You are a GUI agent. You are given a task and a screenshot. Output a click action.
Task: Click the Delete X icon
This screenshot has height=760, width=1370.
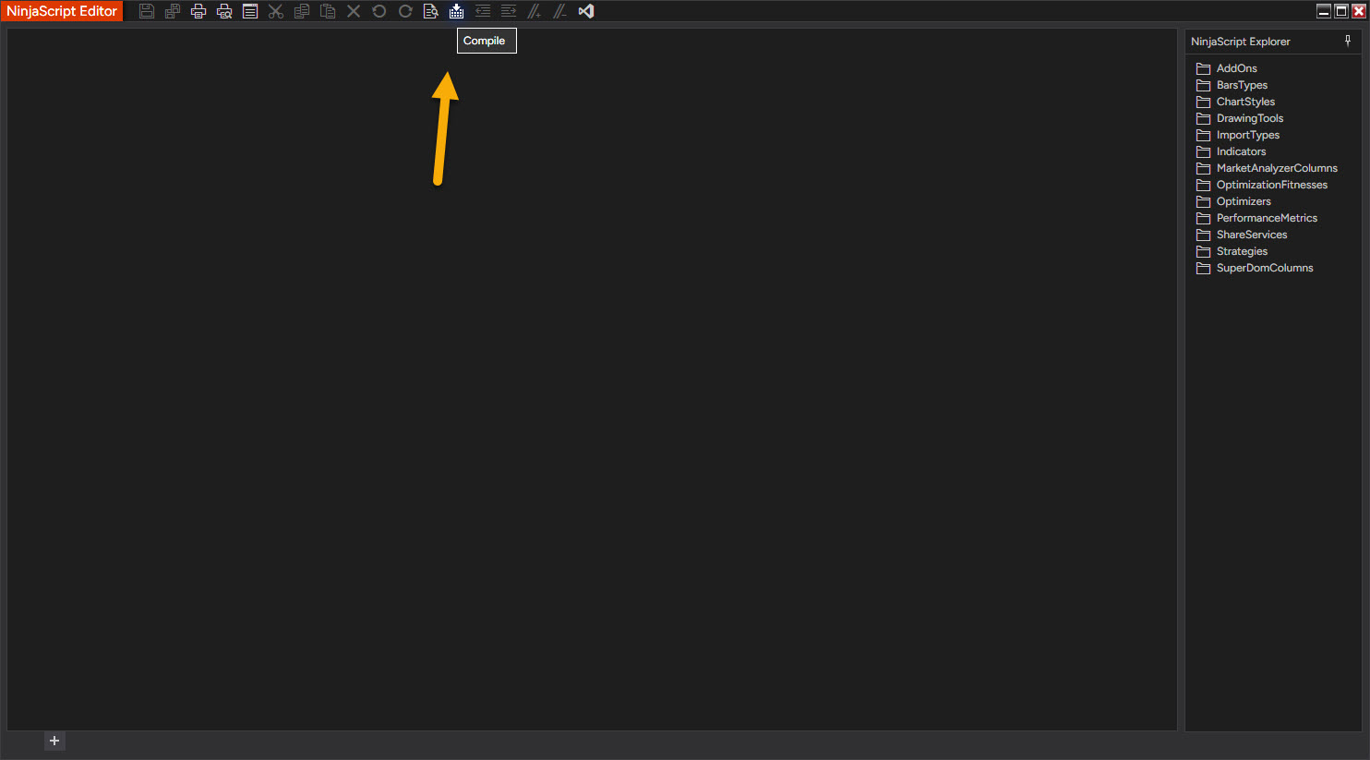click(x=354, y=11)
